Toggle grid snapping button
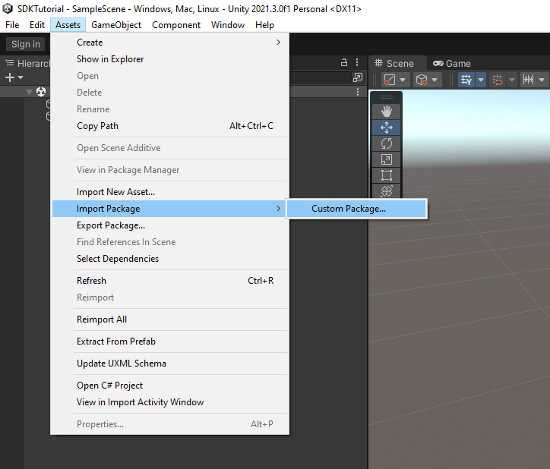 click(x=498, y=80)
